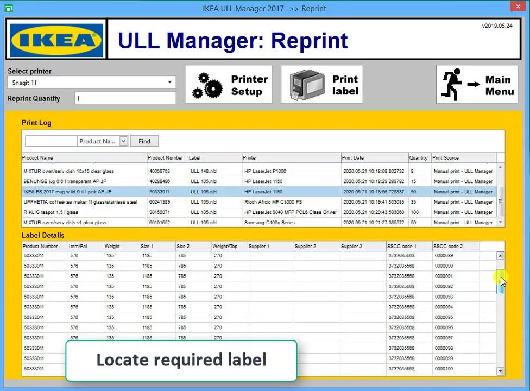Click the Supplier 3 column header
Screen dimensions: 530x391
click(x=363, y=247)
